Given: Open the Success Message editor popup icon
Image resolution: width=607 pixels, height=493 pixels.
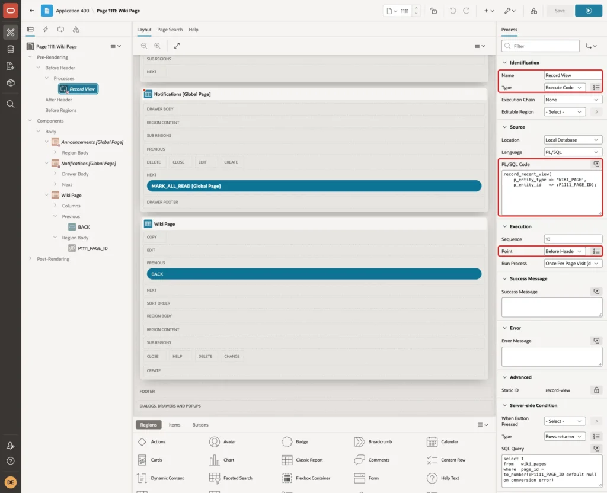Looking at the screenshot, I should [x=596, y=292].
